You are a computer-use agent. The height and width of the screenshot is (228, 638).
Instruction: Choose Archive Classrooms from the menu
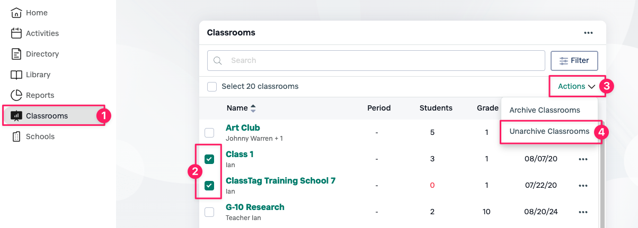544,110
